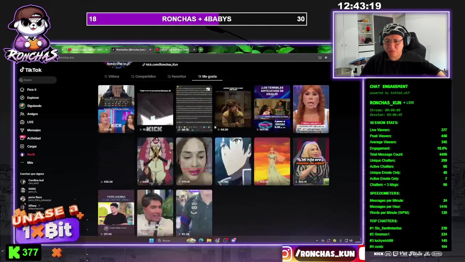465x262 pixels.
Task: Open Mensajes paper-plane icon
Action: click(22, 130)
